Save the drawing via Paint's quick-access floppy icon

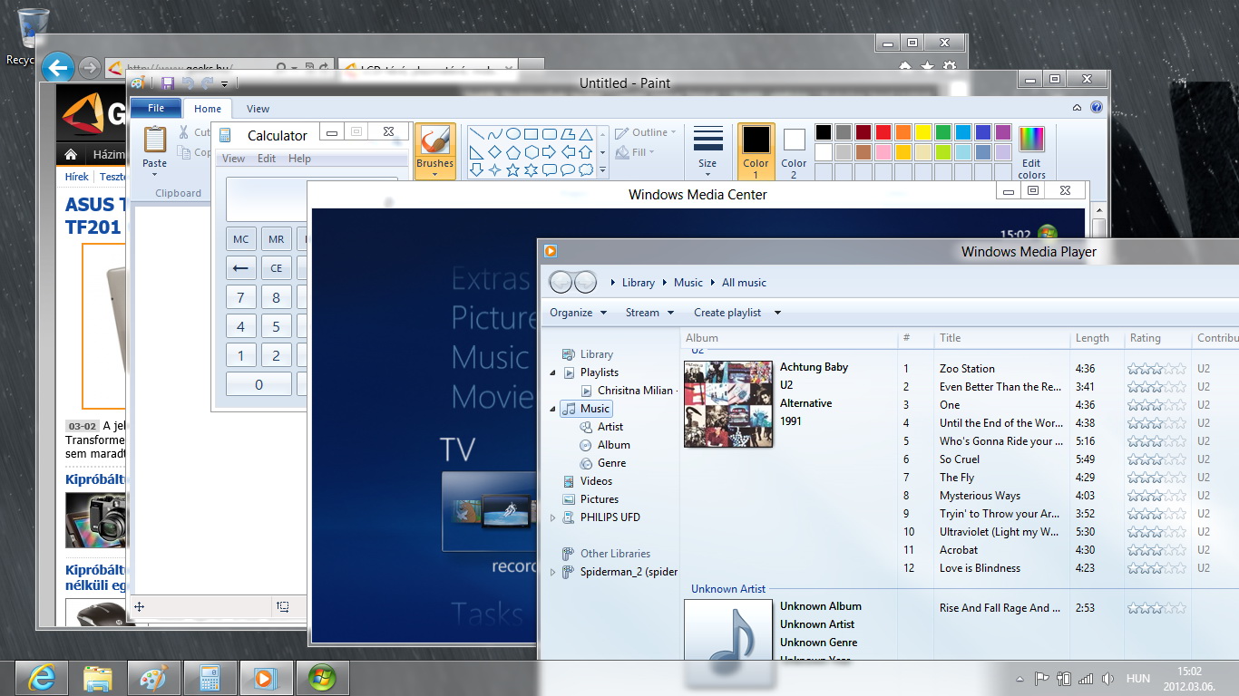pos(167,83)
